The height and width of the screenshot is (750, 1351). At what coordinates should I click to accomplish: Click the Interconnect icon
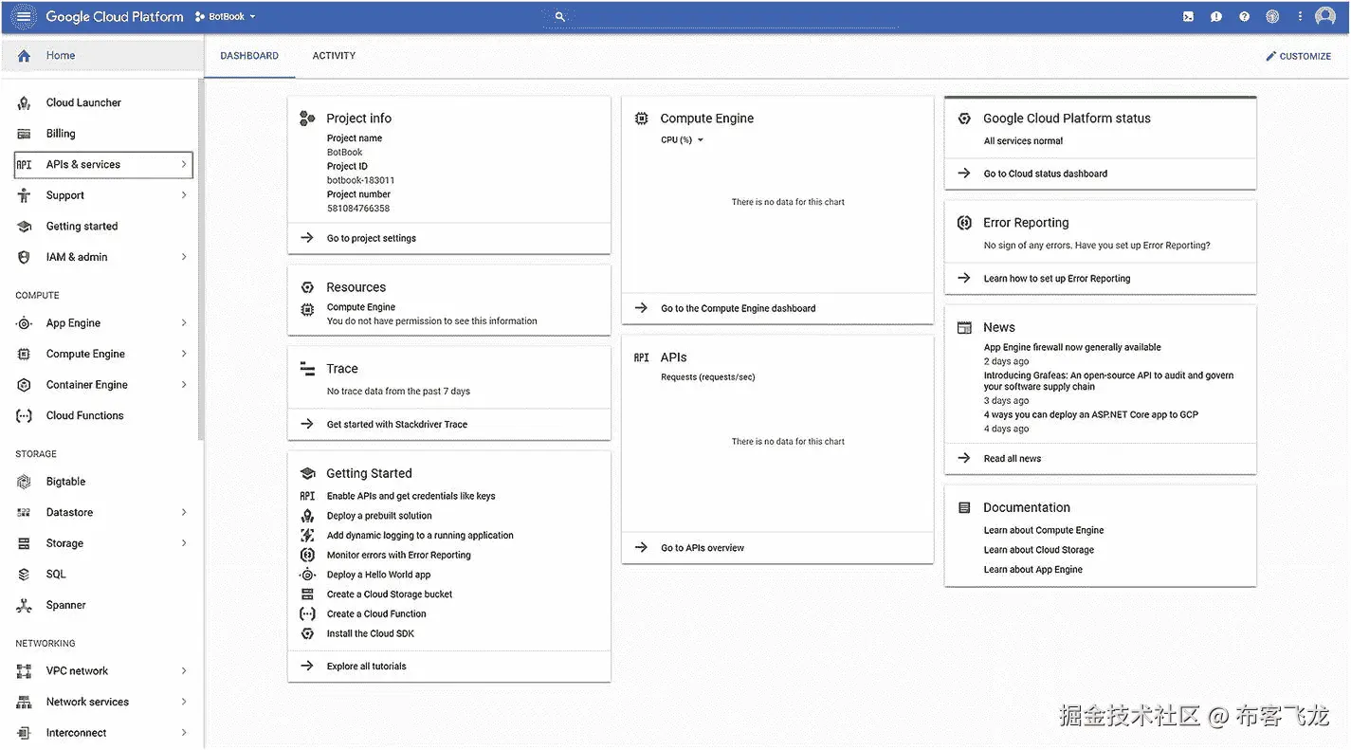click(25, 733)
